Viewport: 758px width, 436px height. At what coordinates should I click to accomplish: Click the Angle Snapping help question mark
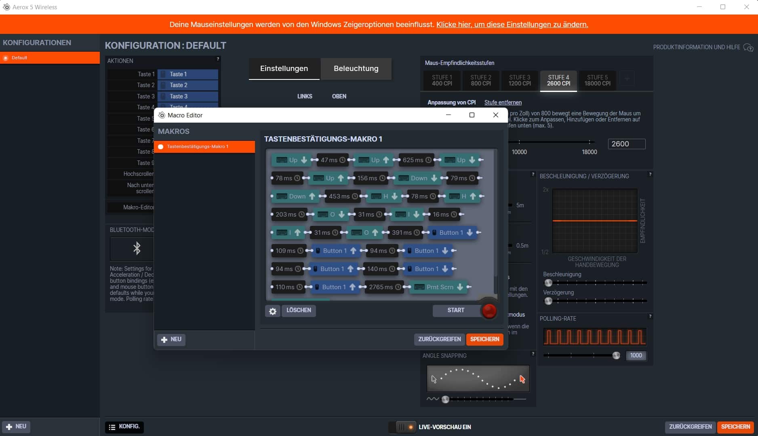point(533,354)
